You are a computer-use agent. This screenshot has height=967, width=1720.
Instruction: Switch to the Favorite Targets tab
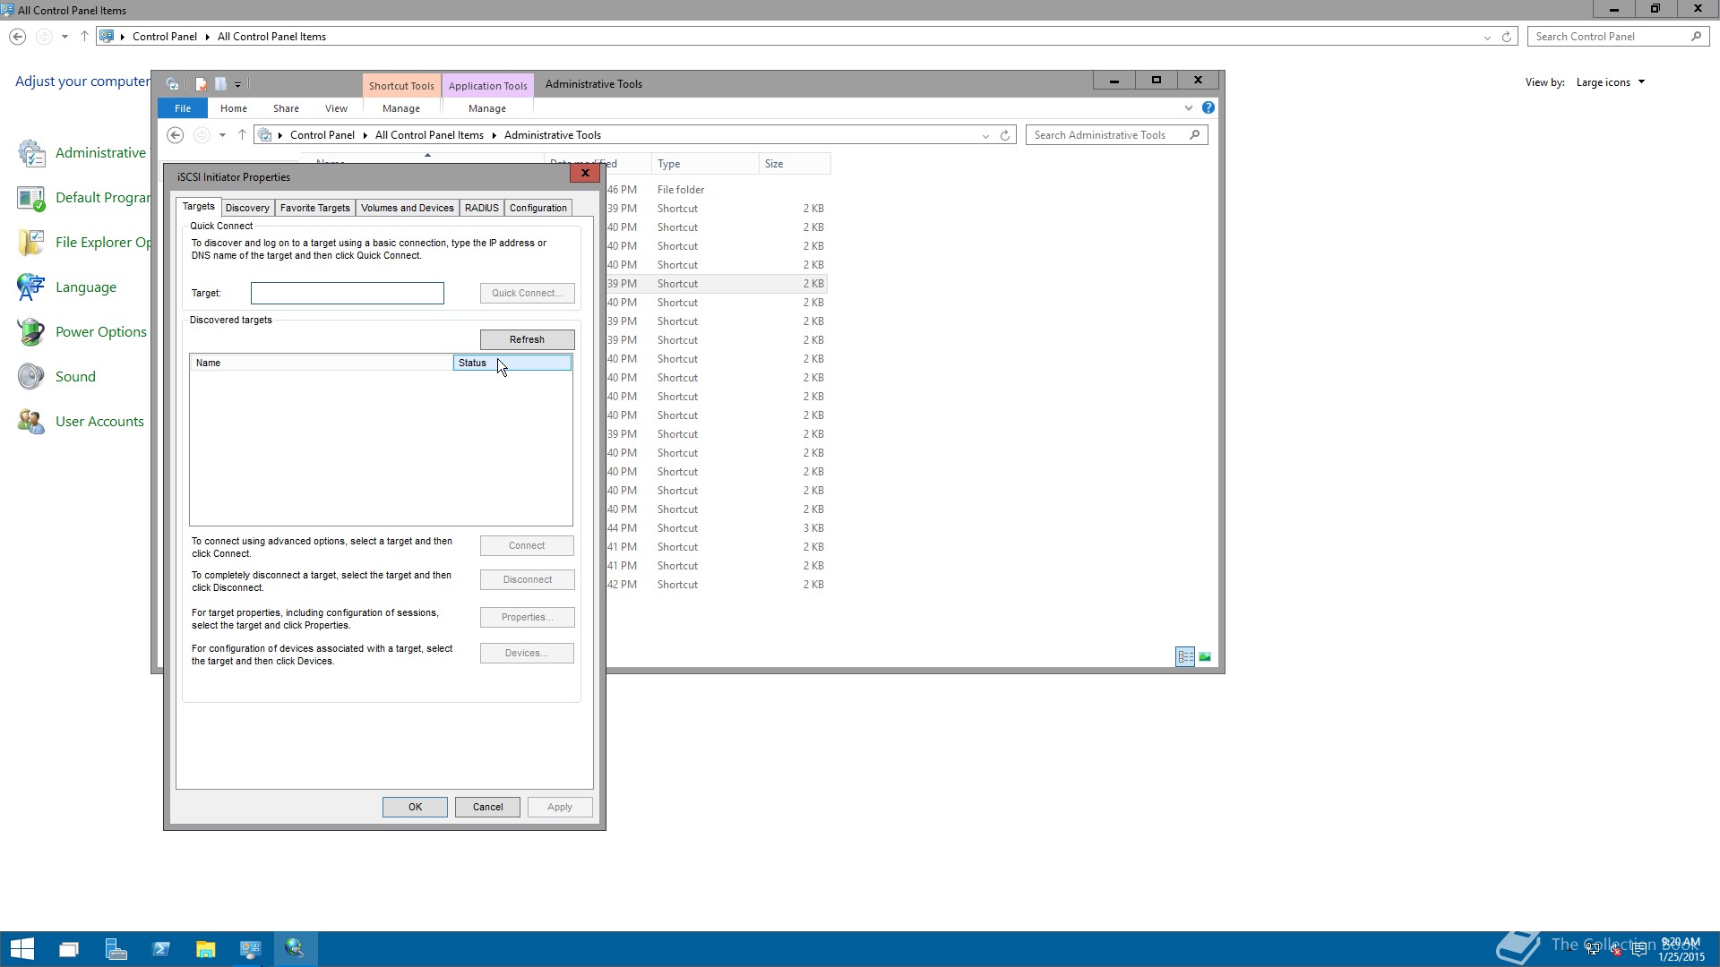tap(315, 208)
